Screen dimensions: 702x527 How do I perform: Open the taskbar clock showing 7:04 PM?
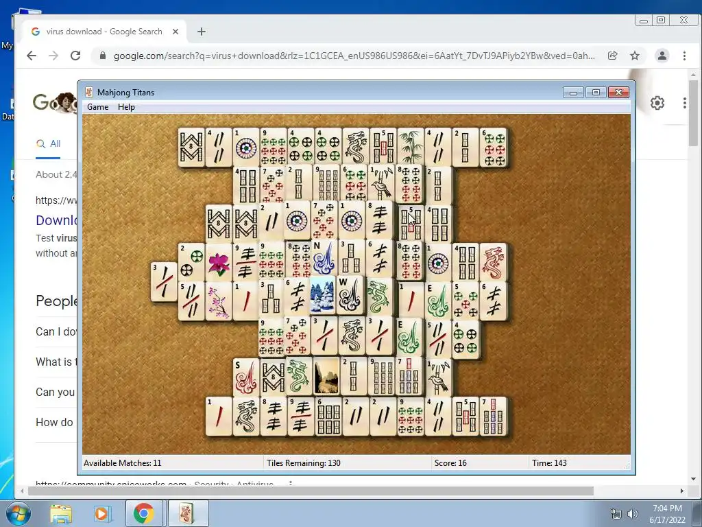667,514
